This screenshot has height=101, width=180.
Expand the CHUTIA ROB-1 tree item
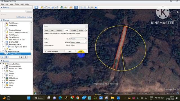(x=2, y=42)
